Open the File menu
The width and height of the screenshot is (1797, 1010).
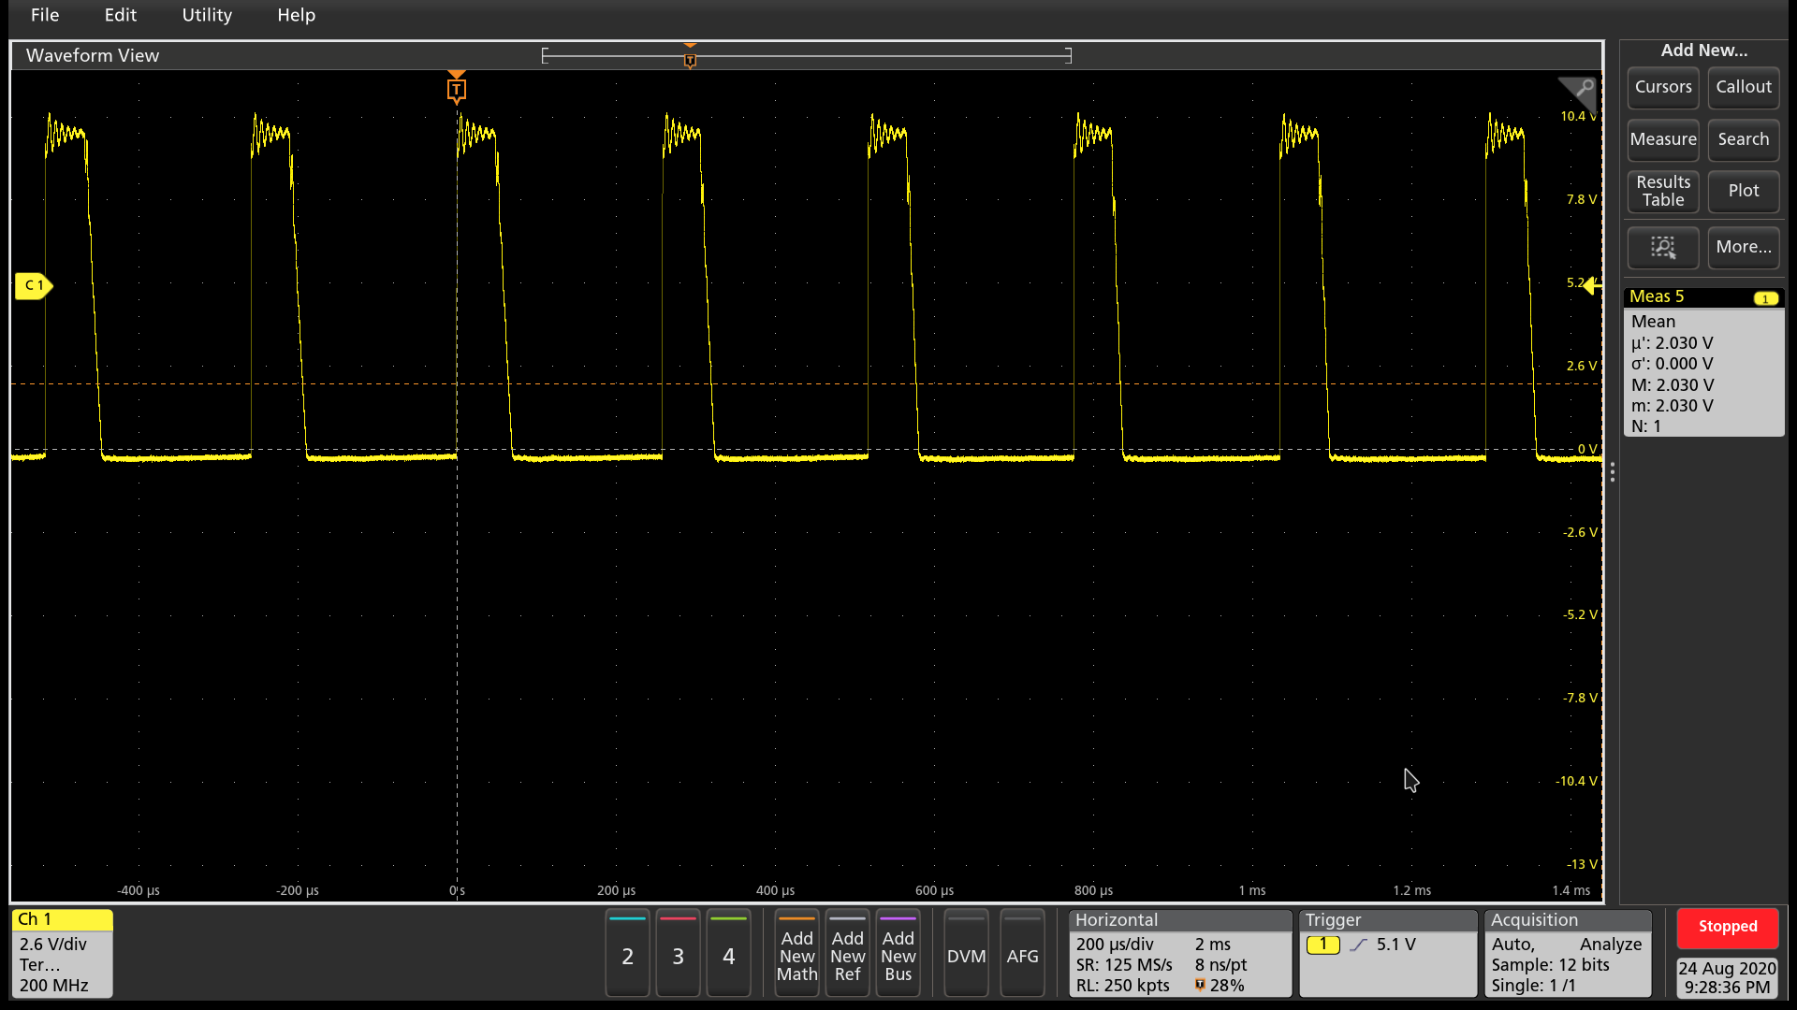[45, 15]
